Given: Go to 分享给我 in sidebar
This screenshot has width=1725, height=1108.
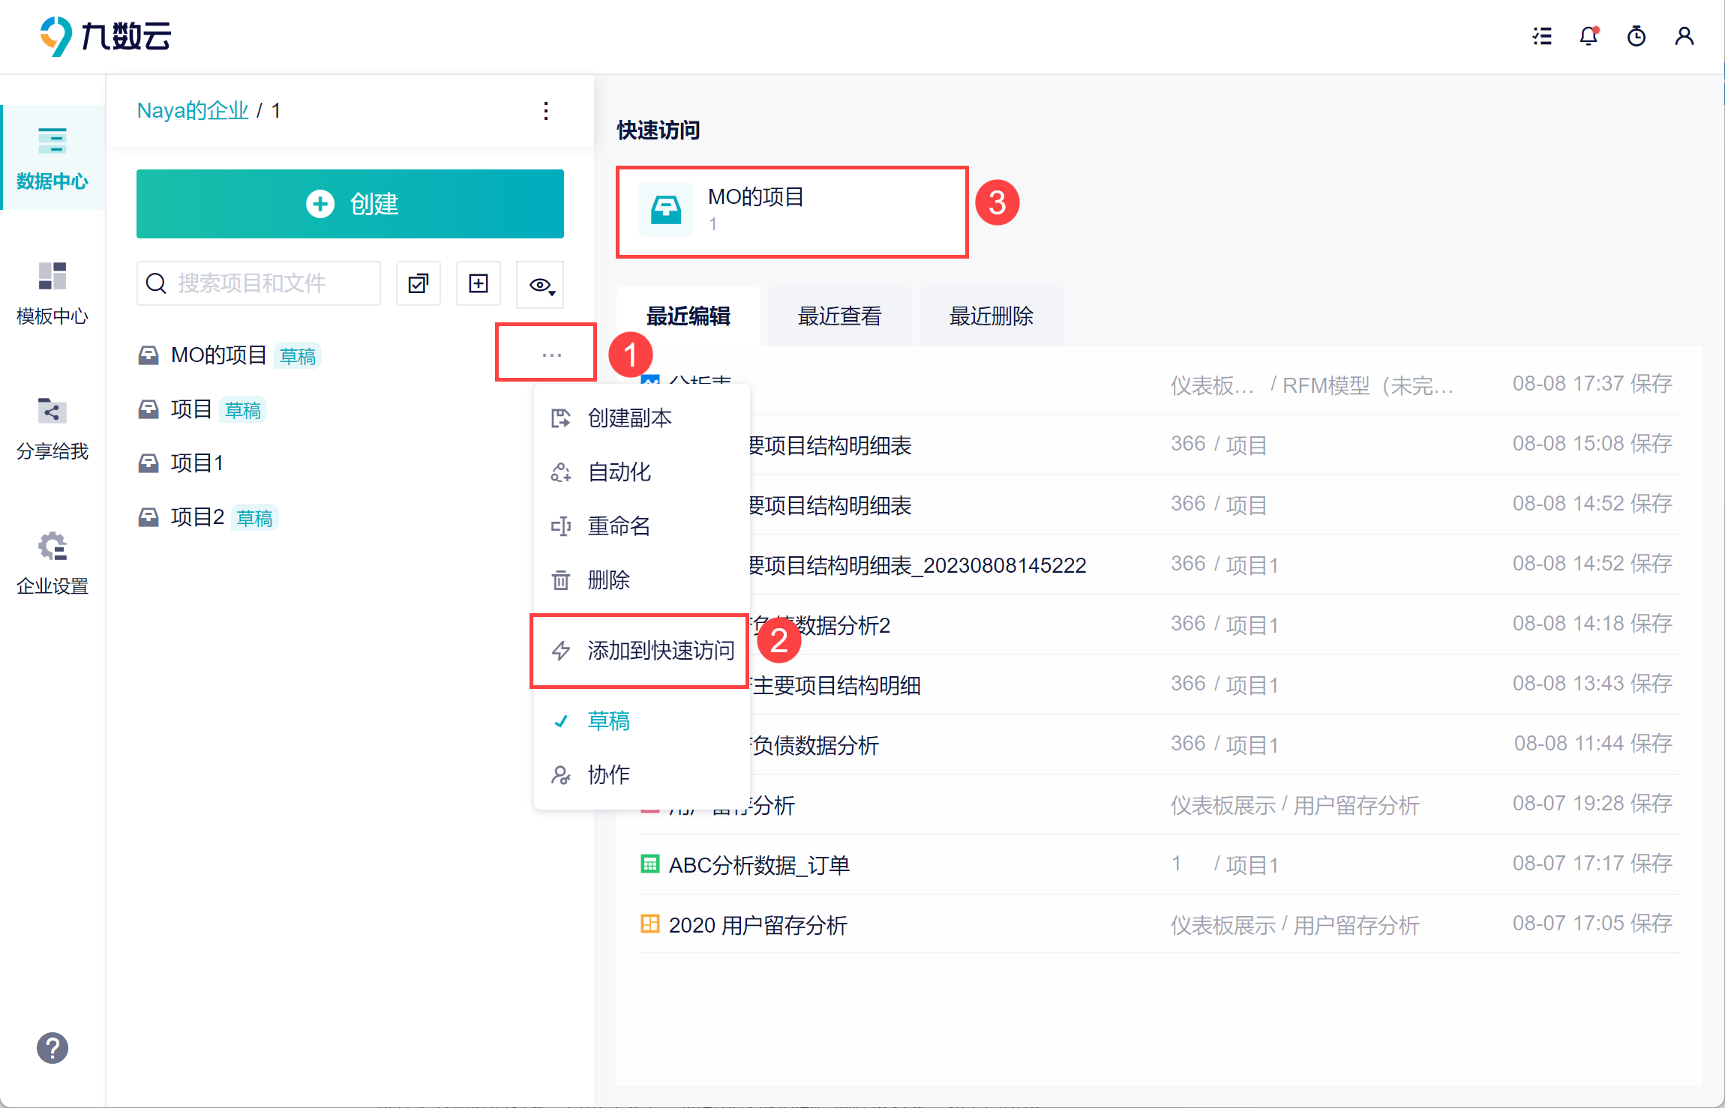Looking at the screenshot, I should 52,427.
